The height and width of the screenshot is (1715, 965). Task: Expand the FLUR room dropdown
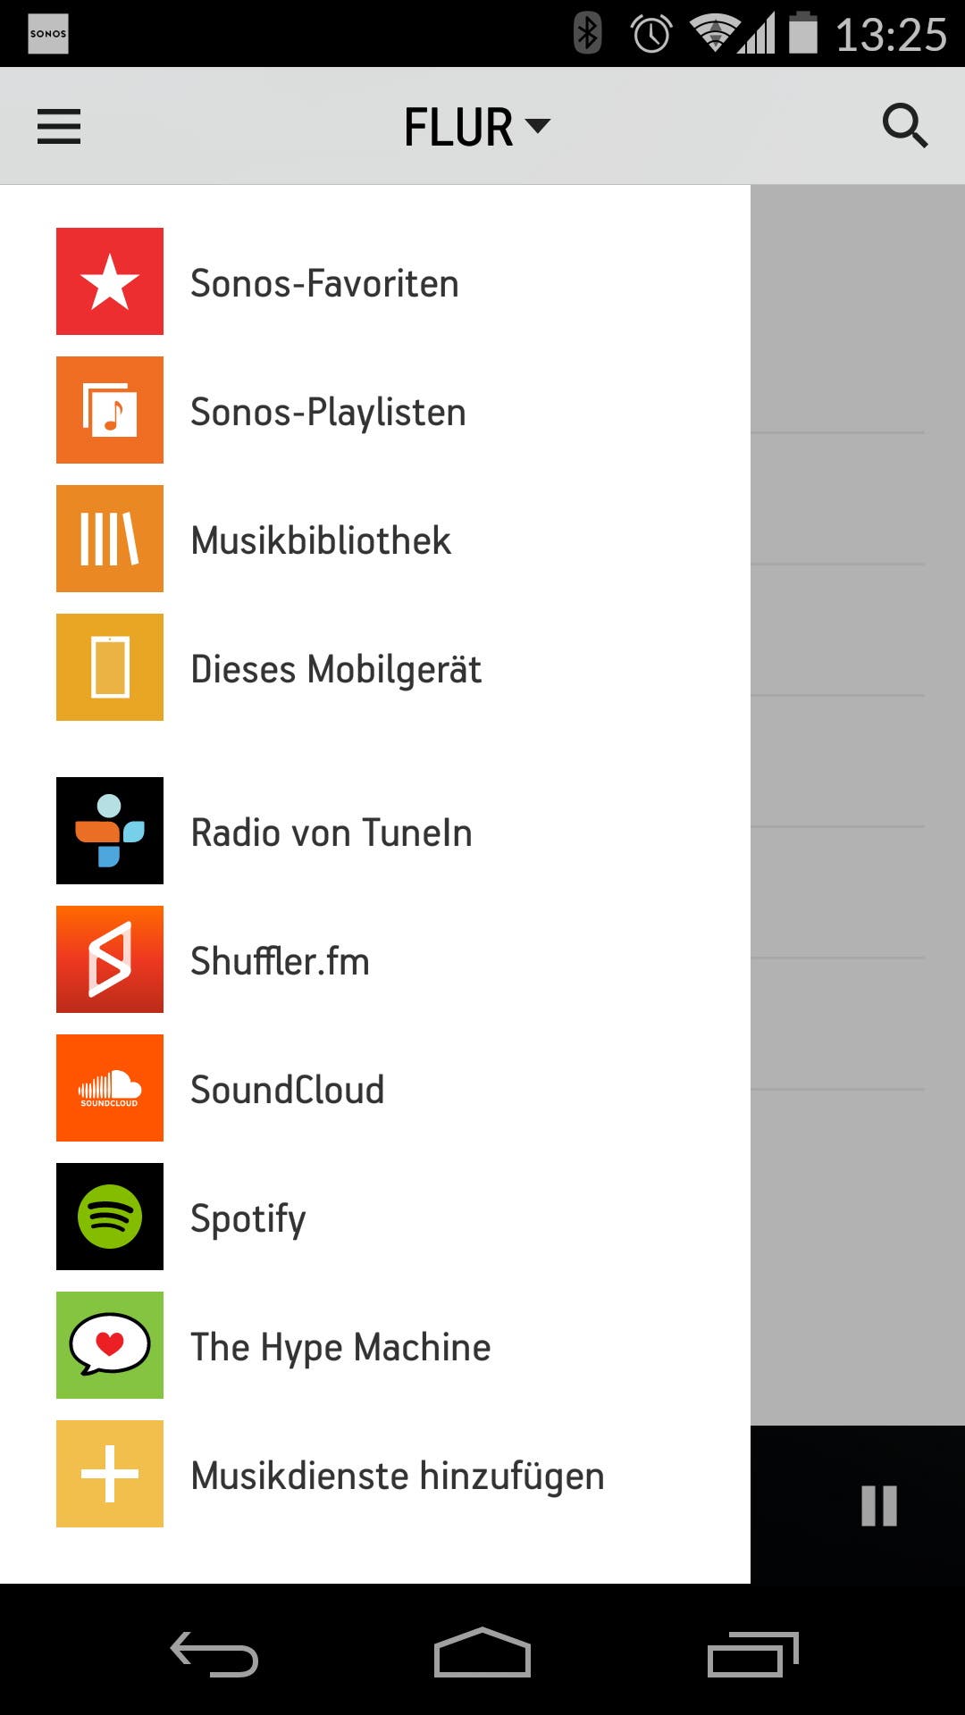[477, 126]
